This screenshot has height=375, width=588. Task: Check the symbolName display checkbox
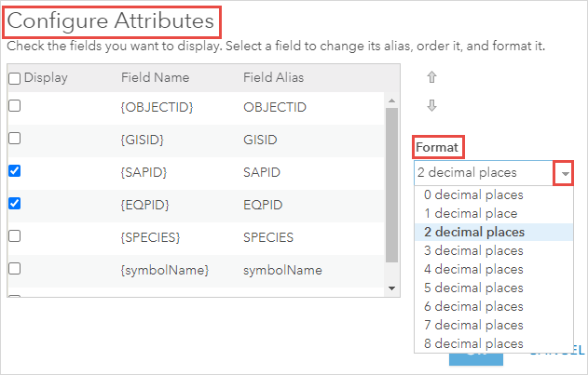pos(14,268)
